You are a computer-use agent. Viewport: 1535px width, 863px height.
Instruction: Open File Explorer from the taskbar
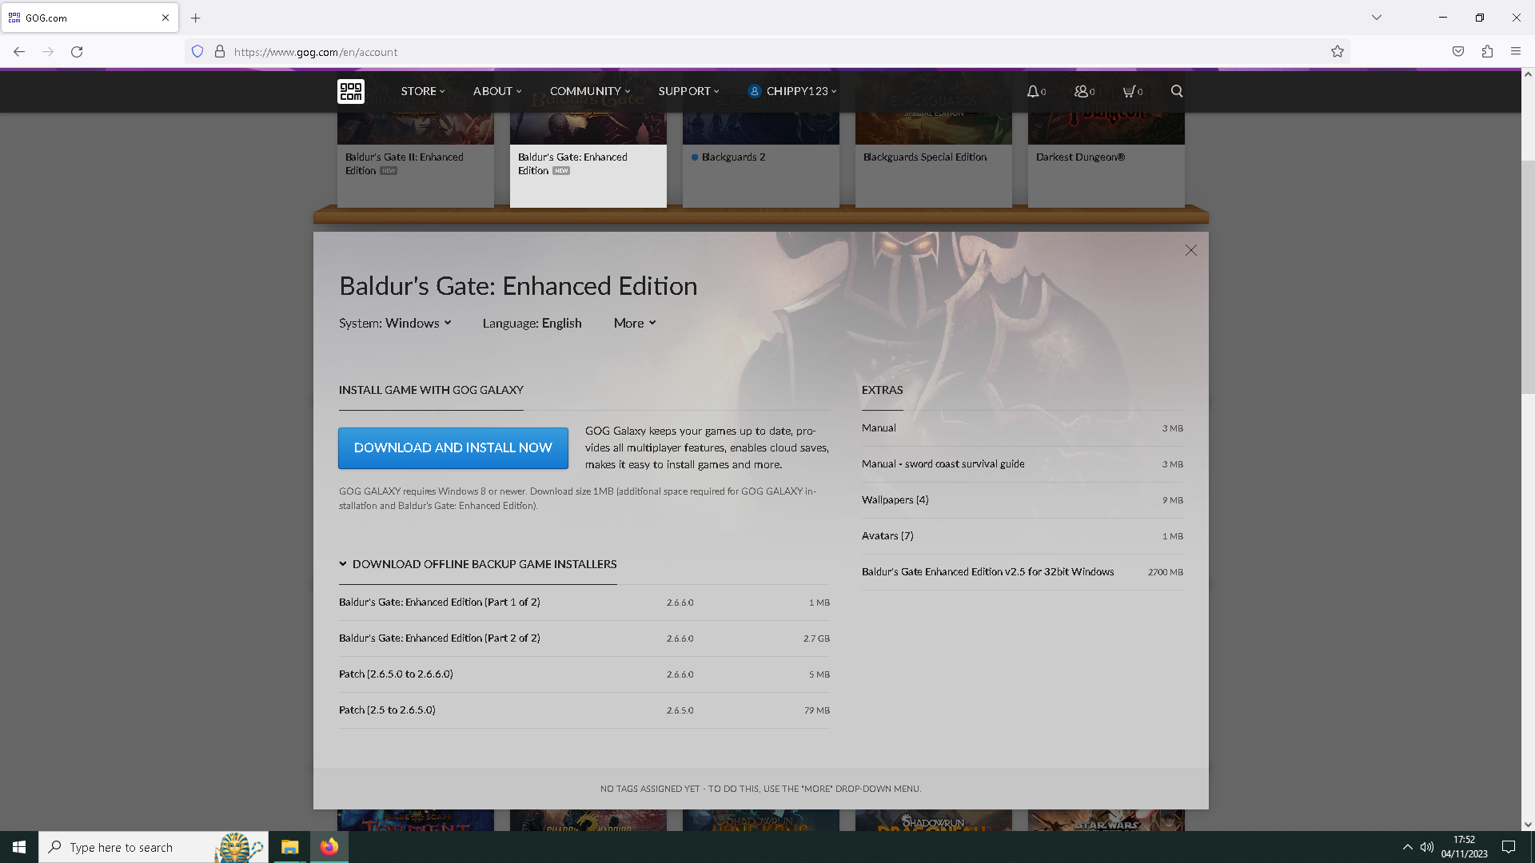pos(289,847)
